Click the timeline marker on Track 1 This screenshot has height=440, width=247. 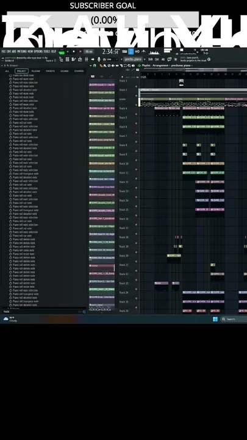[x=181, y=82]
